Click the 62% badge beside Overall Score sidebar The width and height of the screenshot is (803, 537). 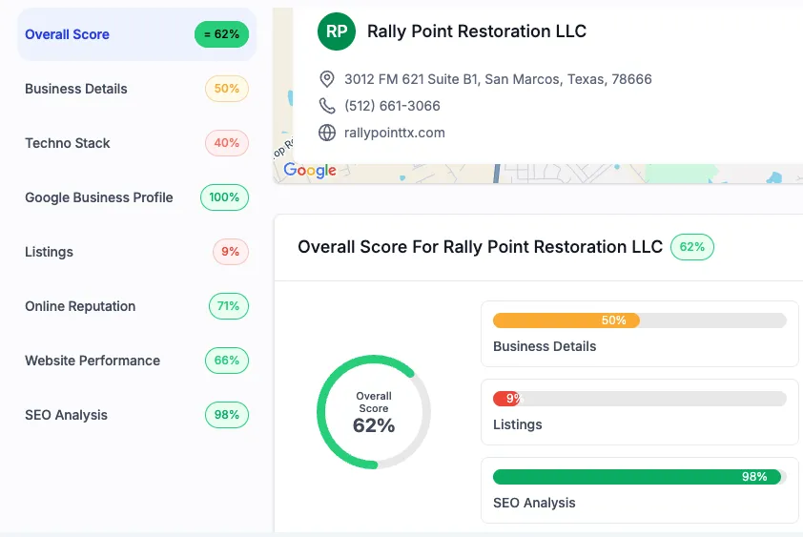point(222,34)
